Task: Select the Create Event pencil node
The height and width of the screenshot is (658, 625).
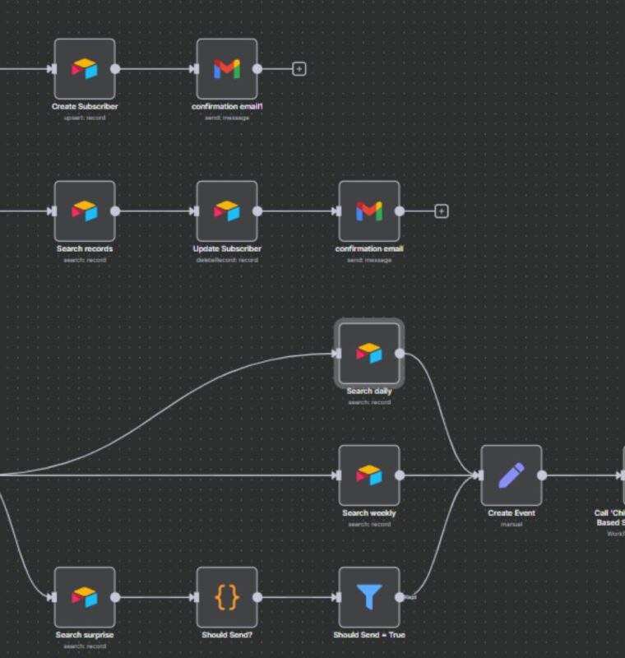Action: [x=512, y=475]
